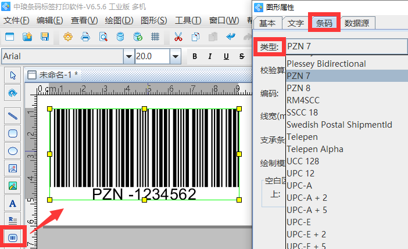Viewport: 408px width, 249px height.
Task: Open print preview magnifier icon
Action: (103, 37)
